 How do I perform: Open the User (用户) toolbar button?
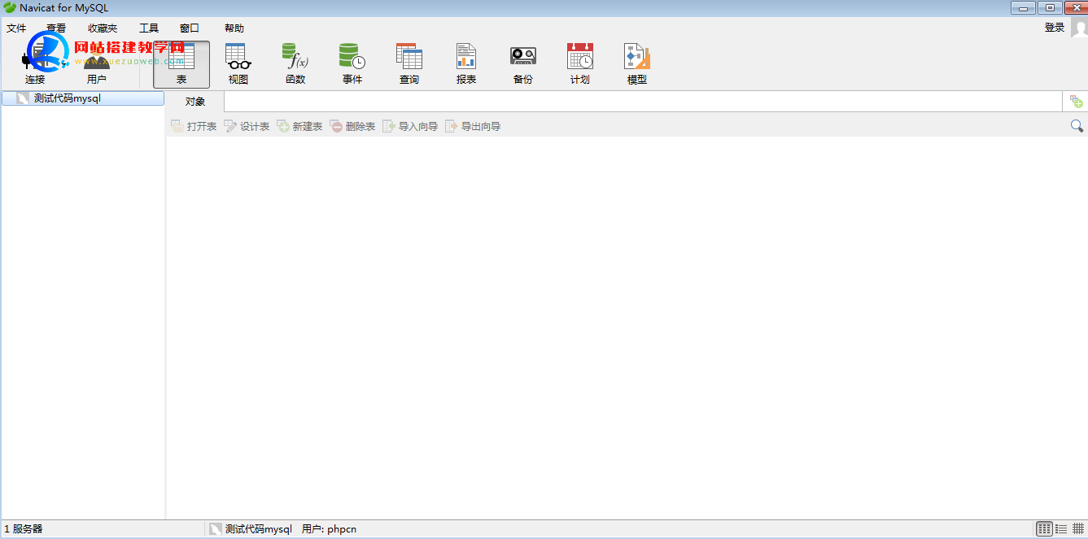(97, 64)
